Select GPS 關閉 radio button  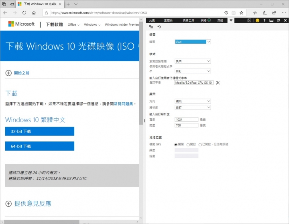[176, 145]
